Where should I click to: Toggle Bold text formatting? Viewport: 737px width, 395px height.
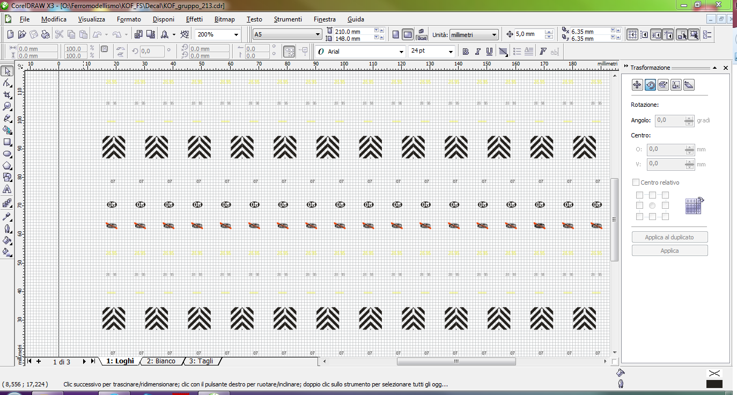(x=465, y=52)
